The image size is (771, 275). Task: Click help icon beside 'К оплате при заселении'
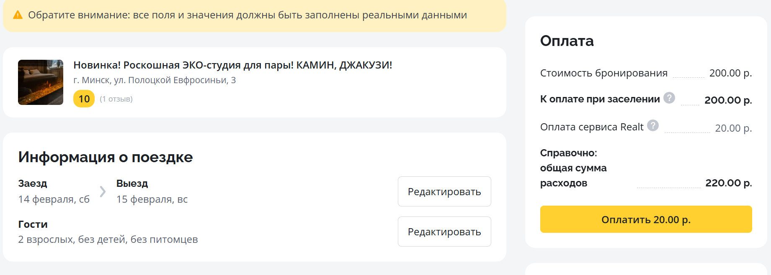(x=669, y=98)
